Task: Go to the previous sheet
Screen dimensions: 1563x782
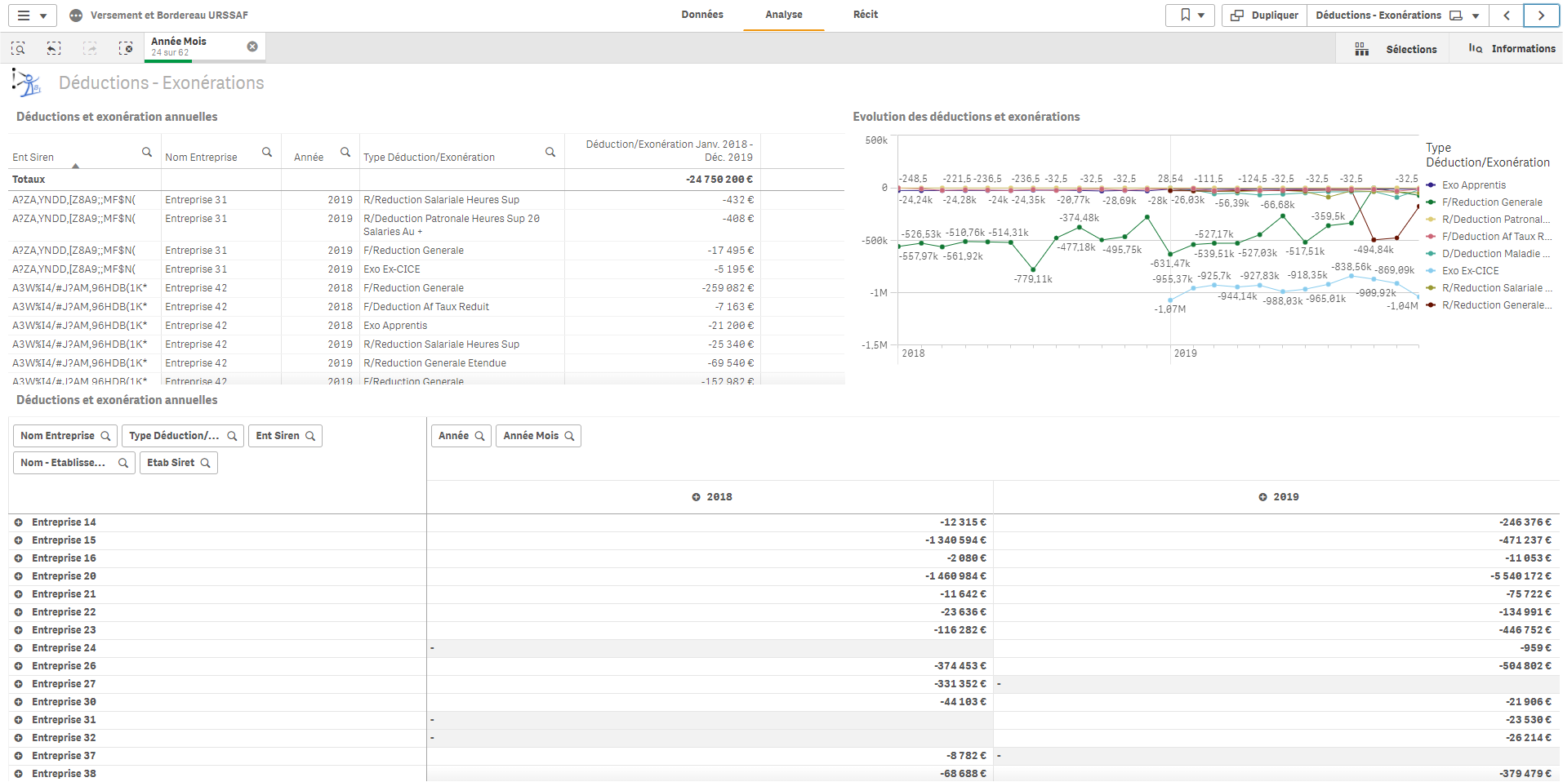Action: click(1507, 16)
